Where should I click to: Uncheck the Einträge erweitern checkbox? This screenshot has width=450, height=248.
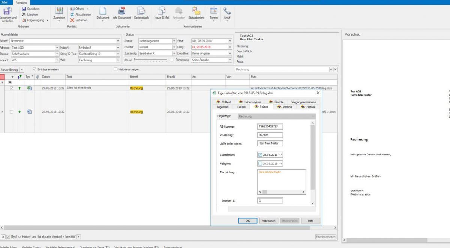coord(35,69)
